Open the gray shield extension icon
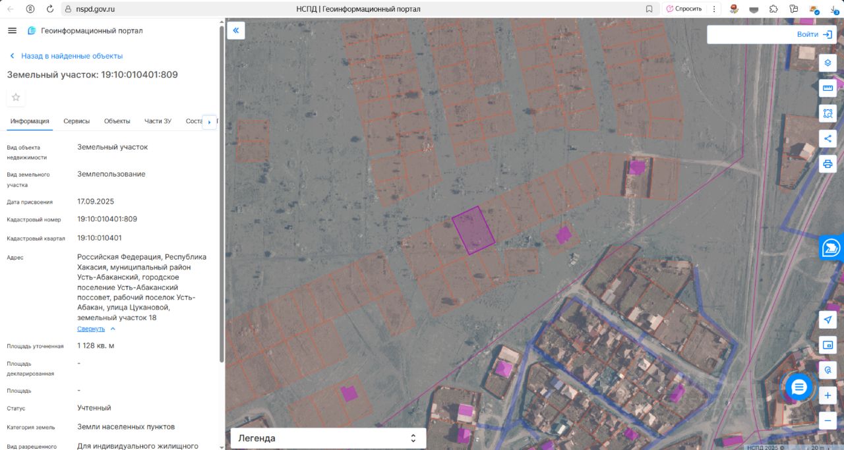This screenshot has height=450, width=844. [x=754, y=9]
